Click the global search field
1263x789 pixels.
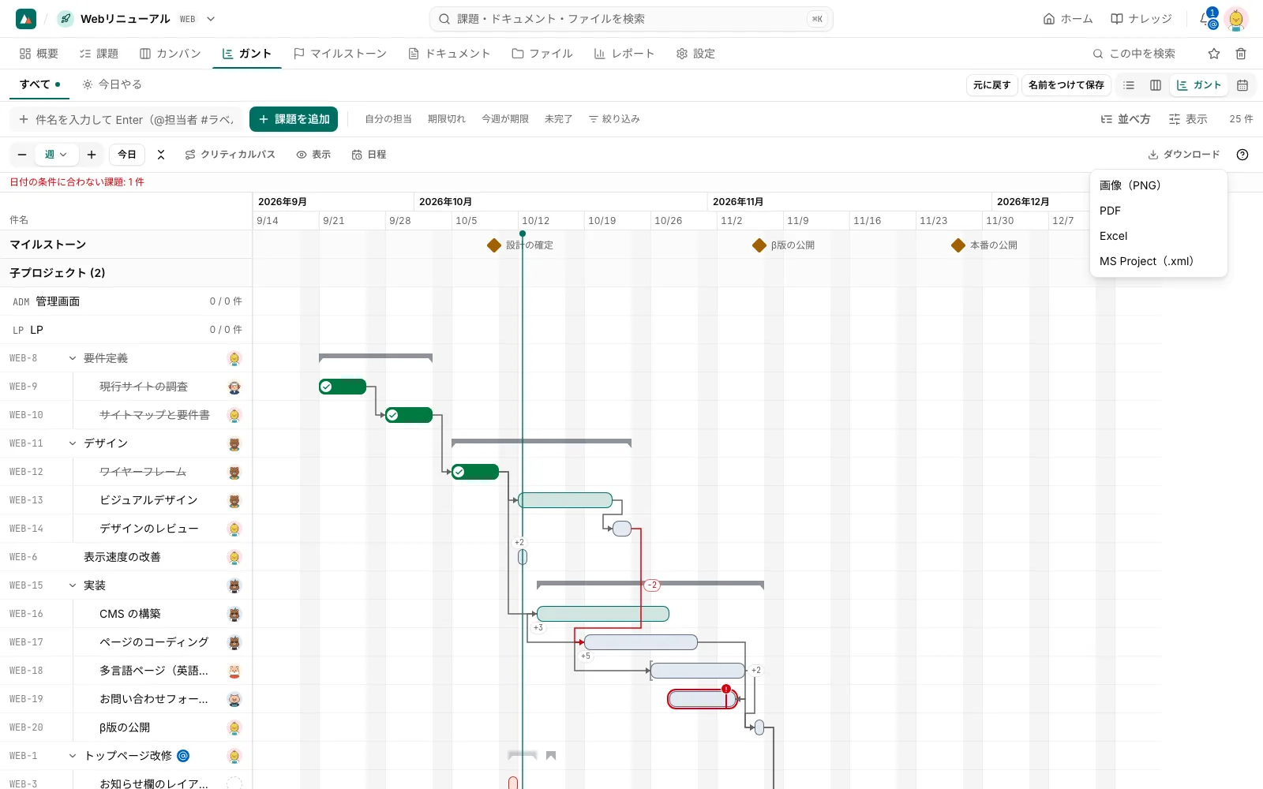[x=631, y=19]
